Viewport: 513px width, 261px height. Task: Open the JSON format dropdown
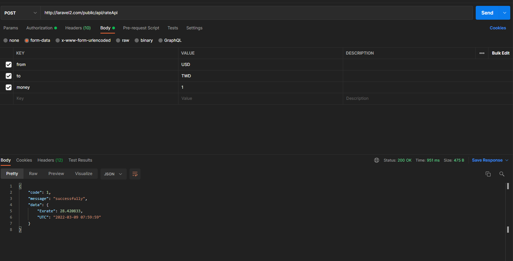(113, 174)
